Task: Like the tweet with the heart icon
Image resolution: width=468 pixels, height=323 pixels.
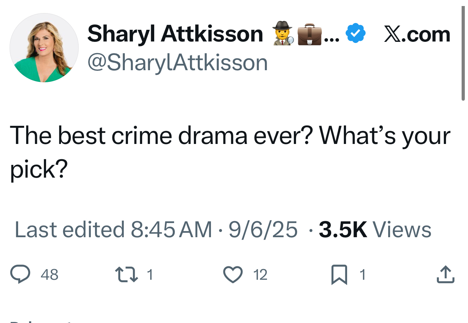Action: [x=233, y=275]
